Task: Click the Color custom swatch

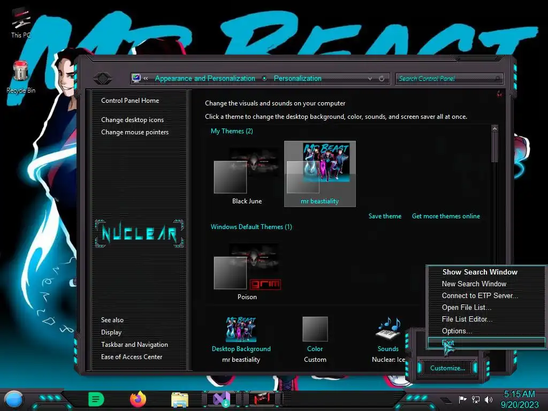Action: click(x=315, y=329)
